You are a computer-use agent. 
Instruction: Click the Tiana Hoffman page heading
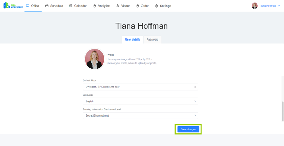pos(141,26)
